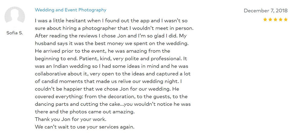Click the reviewer's gray profile avatar
This screenshot has width=296, height=133.
pos(14,16)
